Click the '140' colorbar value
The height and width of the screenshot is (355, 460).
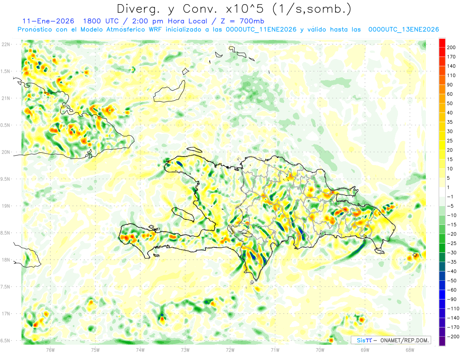452,66
